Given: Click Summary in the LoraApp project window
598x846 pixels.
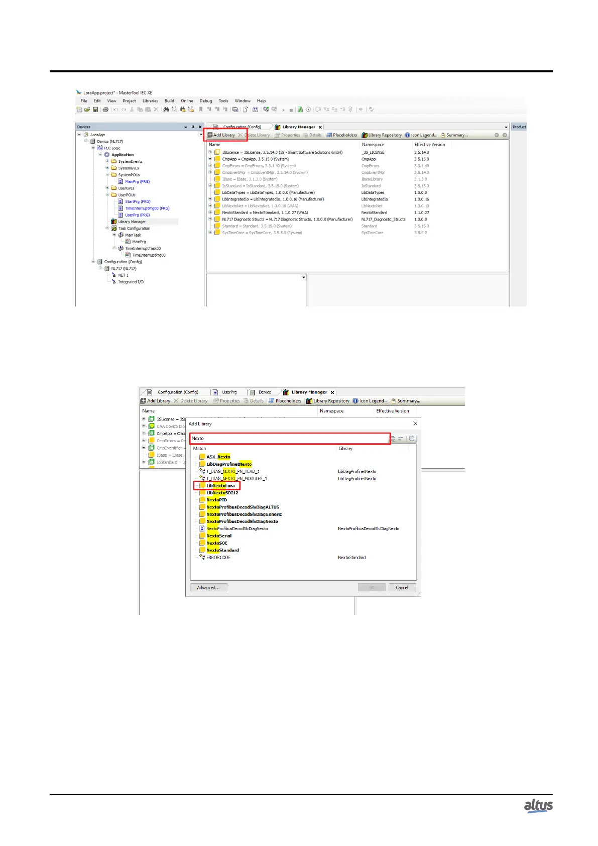Looking at the screenshot, I should (x=454, y=135).
